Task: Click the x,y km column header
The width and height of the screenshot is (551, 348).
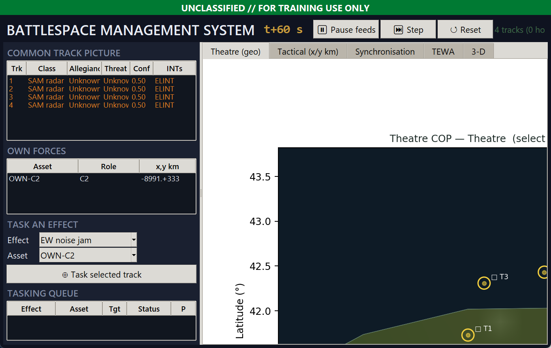Action: click(x=167, y=166)
